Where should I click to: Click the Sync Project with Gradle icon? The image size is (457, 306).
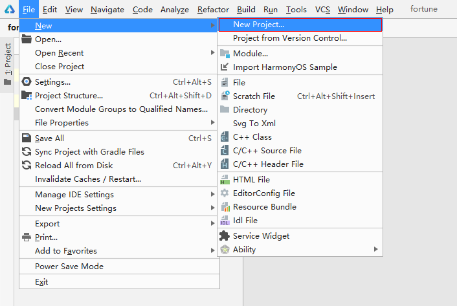pos(27,152)
